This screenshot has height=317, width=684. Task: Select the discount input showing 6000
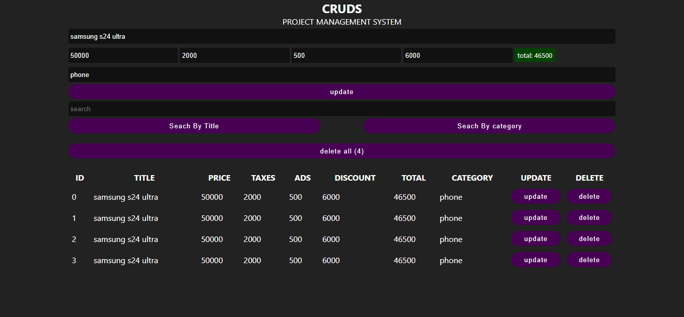[457, 55]
